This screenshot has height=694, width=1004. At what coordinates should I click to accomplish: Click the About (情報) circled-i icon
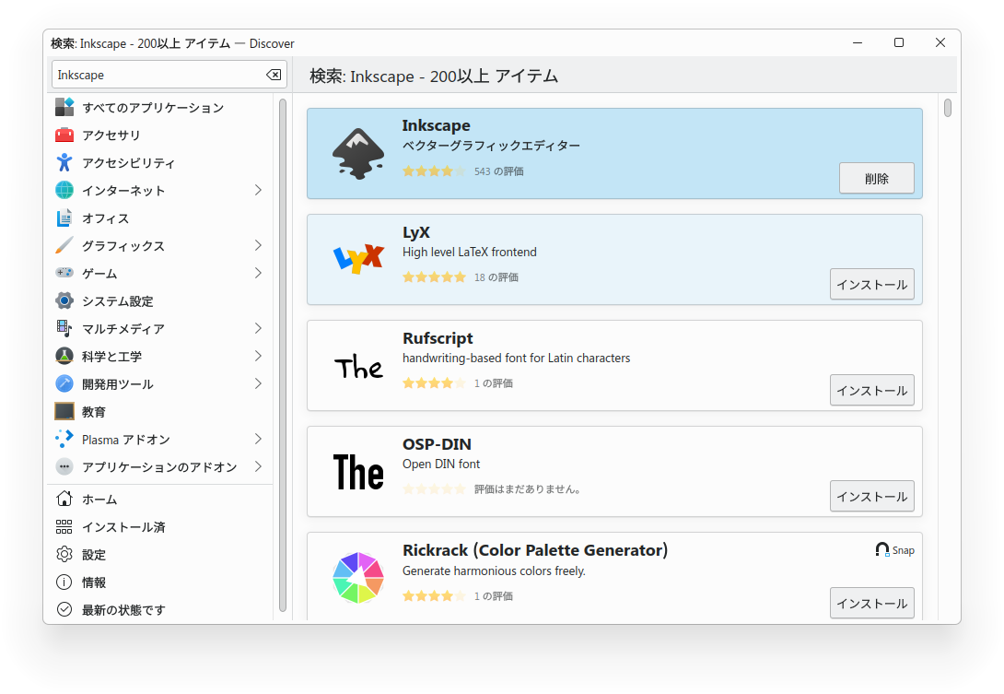click(64, 582)
